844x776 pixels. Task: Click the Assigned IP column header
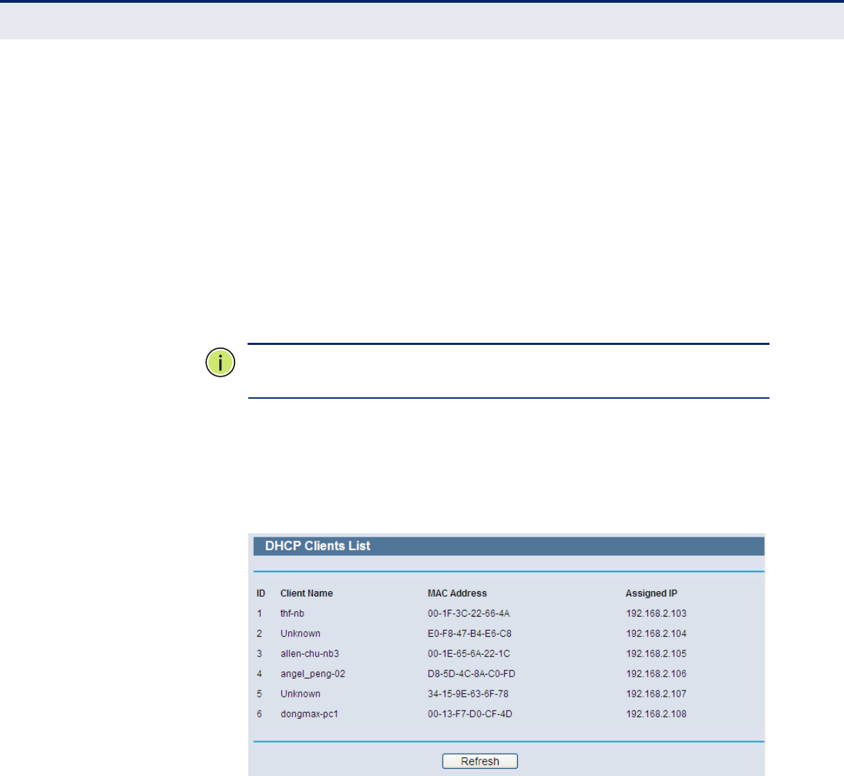click(652, 593)
